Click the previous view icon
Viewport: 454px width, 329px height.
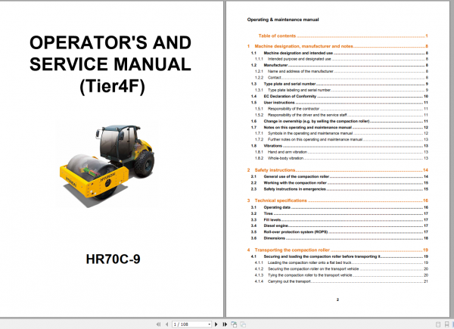tap(234, 324)
